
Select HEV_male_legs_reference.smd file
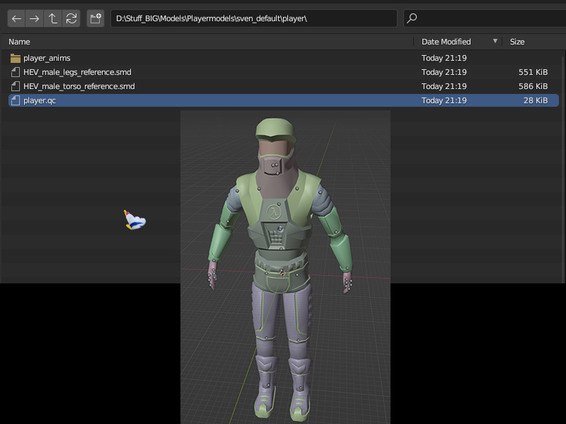click(284, 72)
